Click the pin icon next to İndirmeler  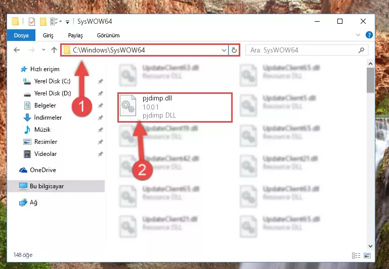[100, 118]
